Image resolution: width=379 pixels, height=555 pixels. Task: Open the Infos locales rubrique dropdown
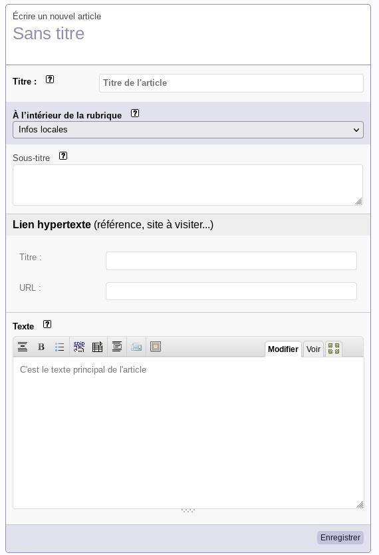pos(188,130)
